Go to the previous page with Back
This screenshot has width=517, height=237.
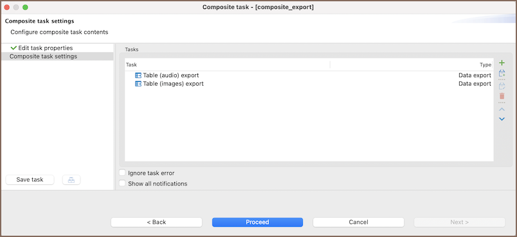click(x=156, y=222)
